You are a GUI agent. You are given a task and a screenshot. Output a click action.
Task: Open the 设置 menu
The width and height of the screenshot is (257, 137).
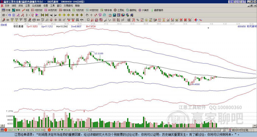pos(46,6)
